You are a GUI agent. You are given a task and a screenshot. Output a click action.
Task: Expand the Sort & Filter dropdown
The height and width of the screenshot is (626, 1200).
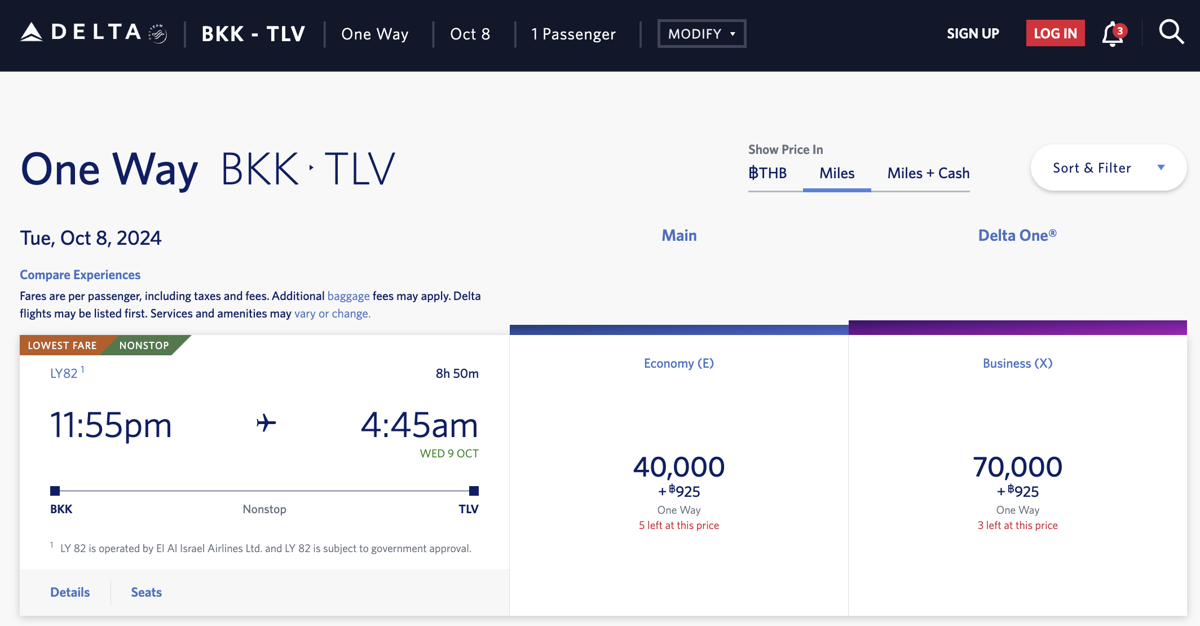(x=1108, y=168)
